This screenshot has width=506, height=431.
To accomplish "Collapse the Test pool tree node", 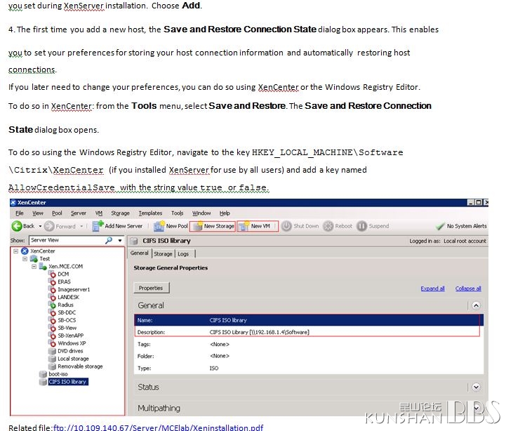I will click(x=25, y=258).
